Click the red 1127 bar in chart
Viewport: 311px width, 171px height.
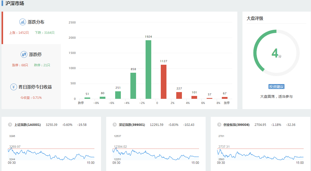[x=164, y=82]
